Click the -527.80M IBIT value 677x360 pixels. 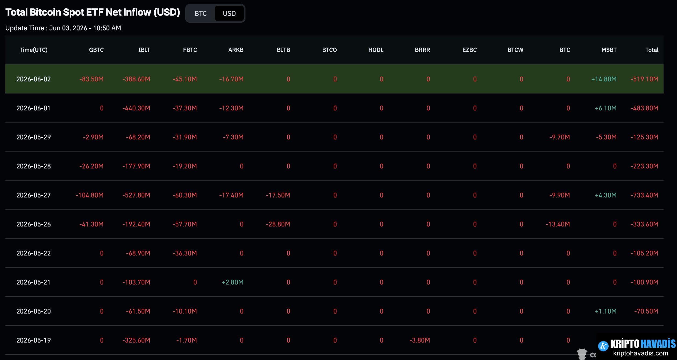136,195
